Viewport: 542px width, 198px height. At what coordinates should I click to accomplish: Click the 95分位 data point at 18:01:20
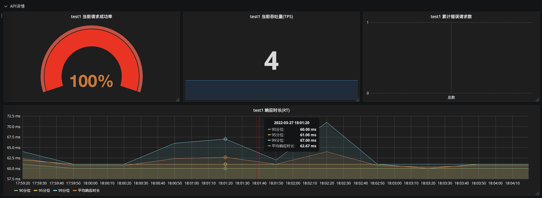tap(225, 164)
